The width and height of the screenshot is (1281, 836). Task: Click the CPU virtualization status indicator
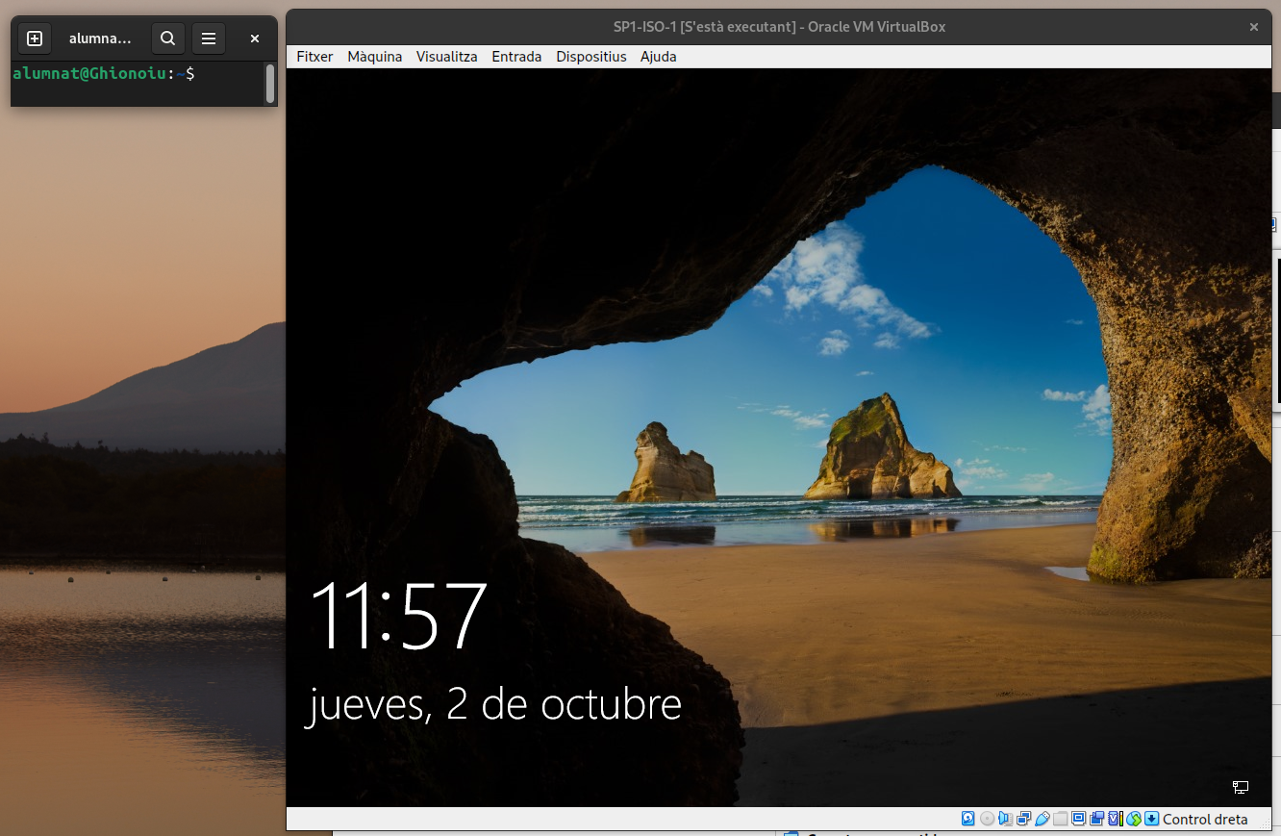coord(1115,819)
